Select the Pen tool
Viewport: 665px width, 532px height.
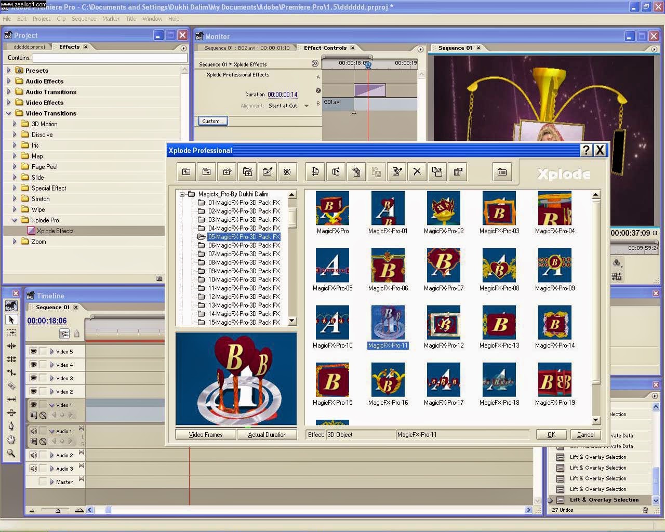pyautogui.click(x=11, y=426)
